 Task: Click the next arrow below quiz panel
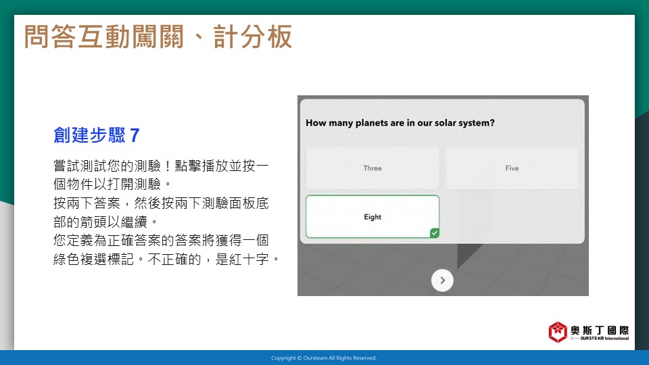[x=442, y=281]
